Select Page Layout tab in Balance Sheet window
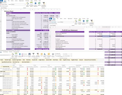Screen dimensions: 122x95 21,1
